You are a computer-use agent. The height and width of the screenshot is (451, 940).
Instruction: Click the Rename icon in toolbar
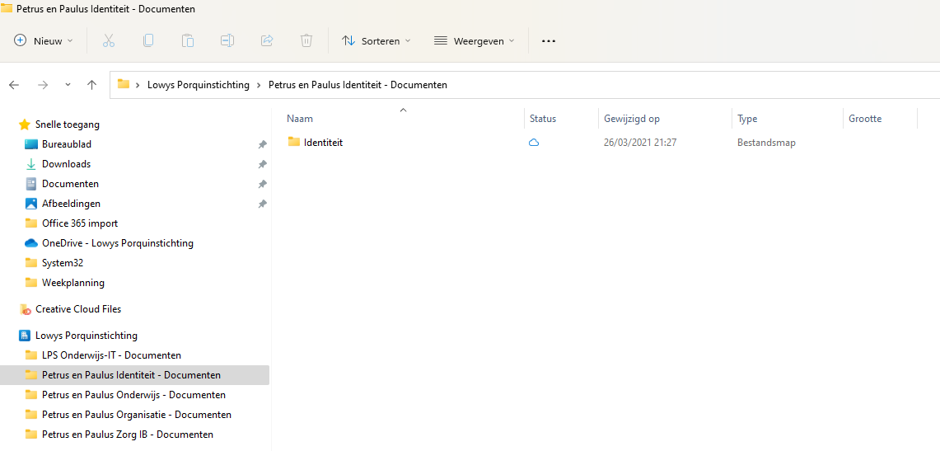click(x=227, y=40)
